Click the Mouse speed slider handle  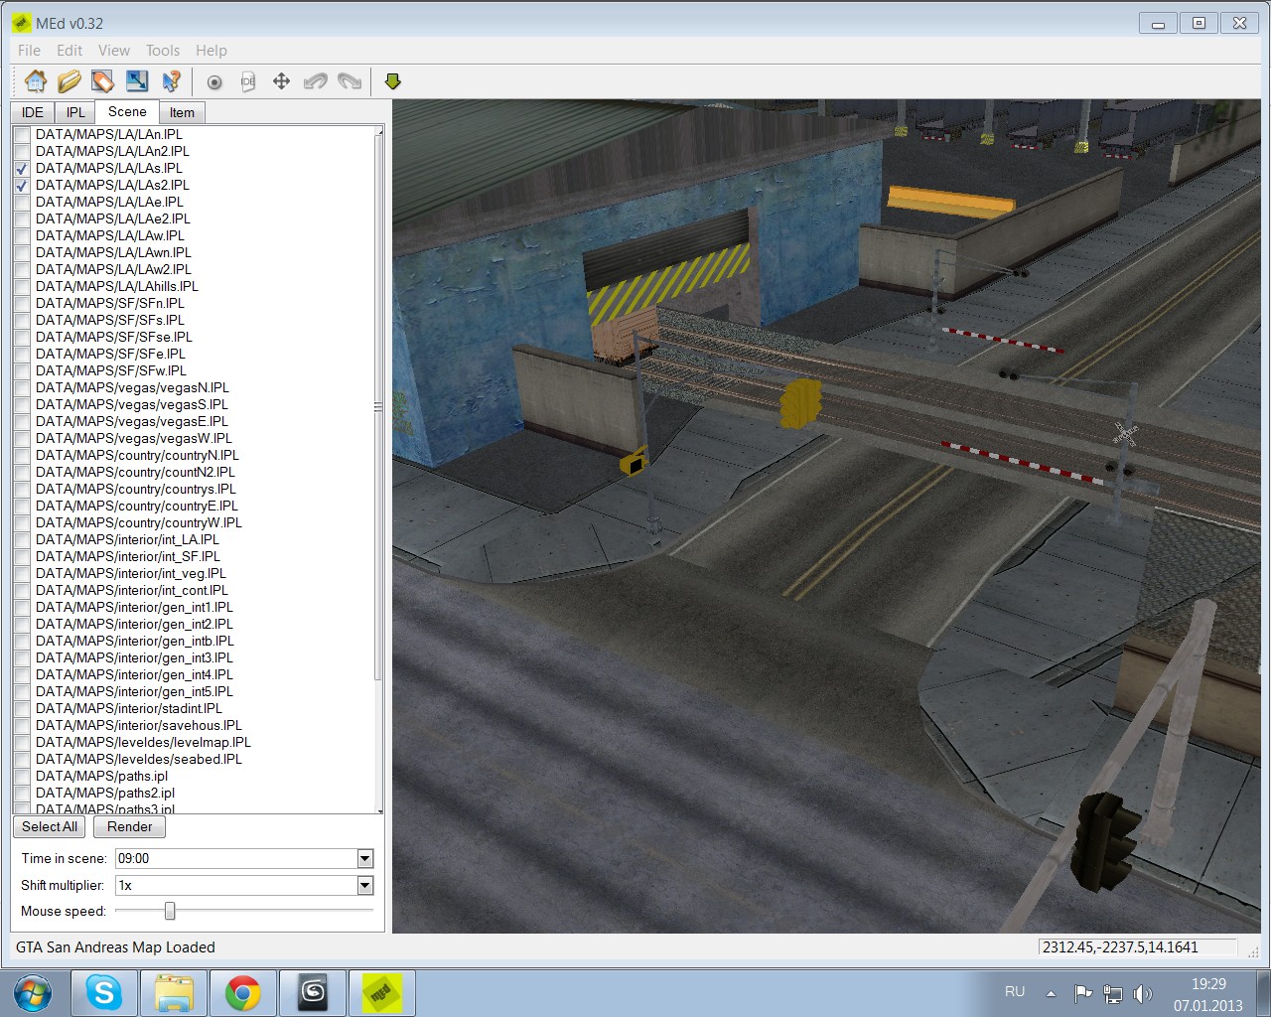[x=170, y=911]
